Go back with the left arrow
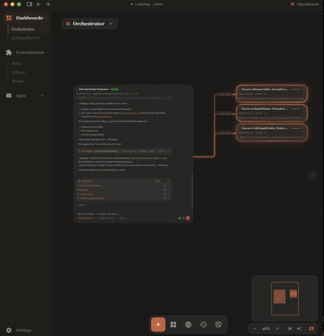324x336 pixels. point(39,4)
